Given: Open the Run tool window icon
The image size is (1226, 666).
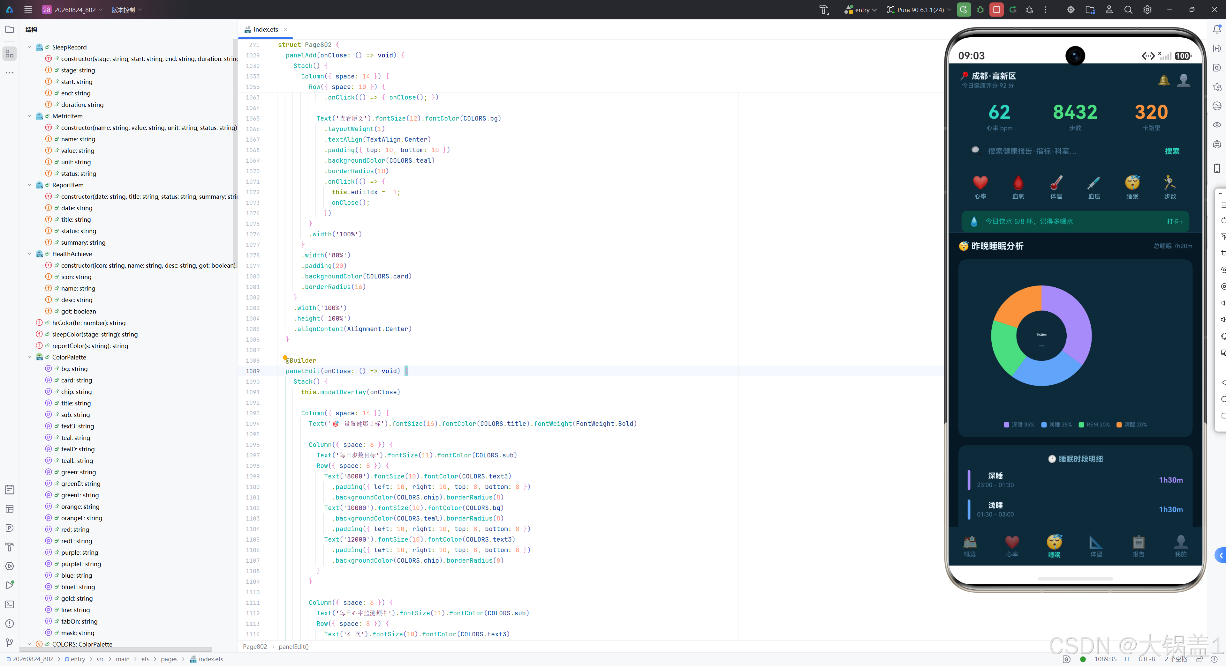Looking at the screenshot, I should click(x=10, y=585).
